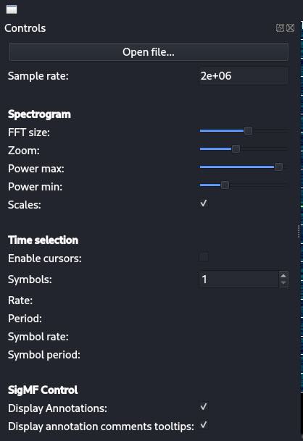
Task: Enable the cursors checkbox
Action: pyautogui.click(x=204, y=257)
